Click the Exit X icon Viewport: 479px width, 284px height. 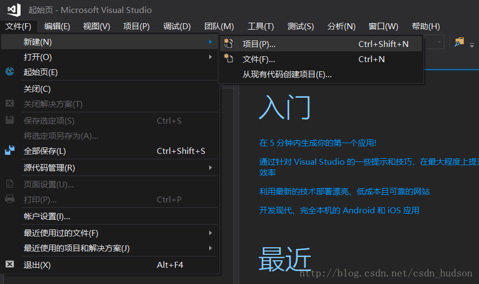(10, 264)
